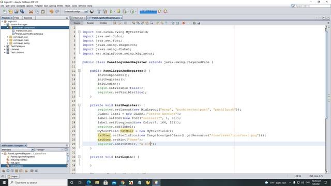The width and height of the screenshot is (331, 186).
Task: Click the magnifier Find Selection icon in editor toolbar
Action: (133, 23)
